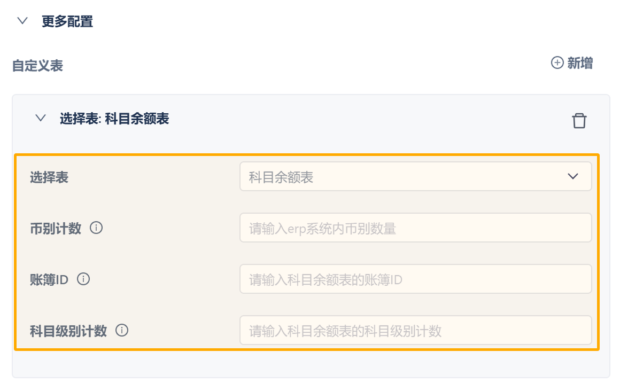Click the 科目级别计数 field label
Screen dimensions: 620x383
[68, 331]
